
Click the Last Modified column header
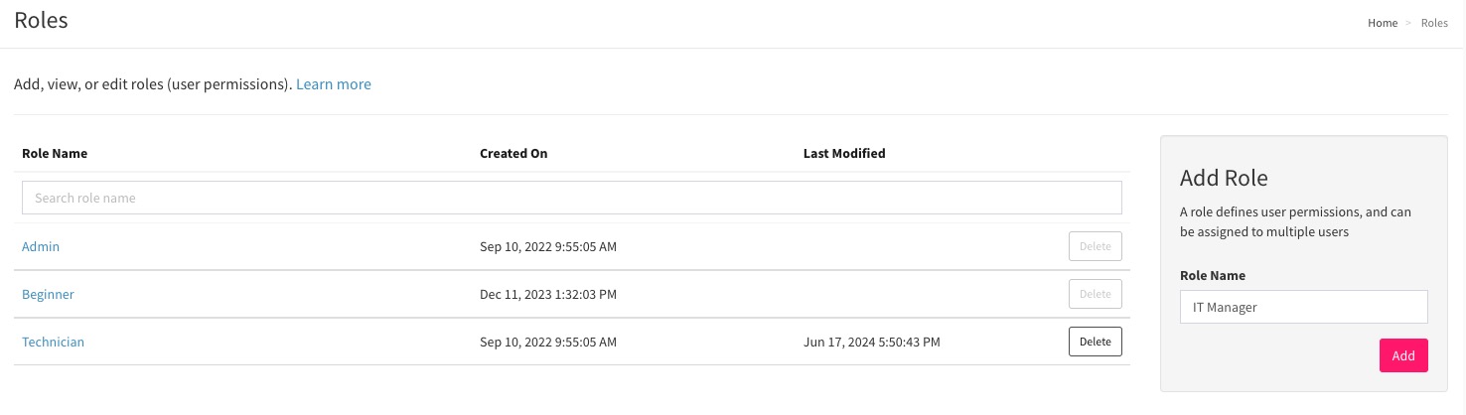[x=844, y=154]
